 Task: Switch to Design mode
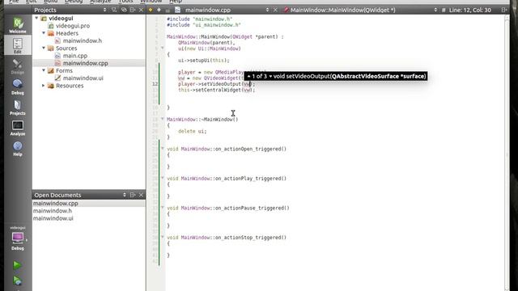pyautogui.click(x=18, y=66)
